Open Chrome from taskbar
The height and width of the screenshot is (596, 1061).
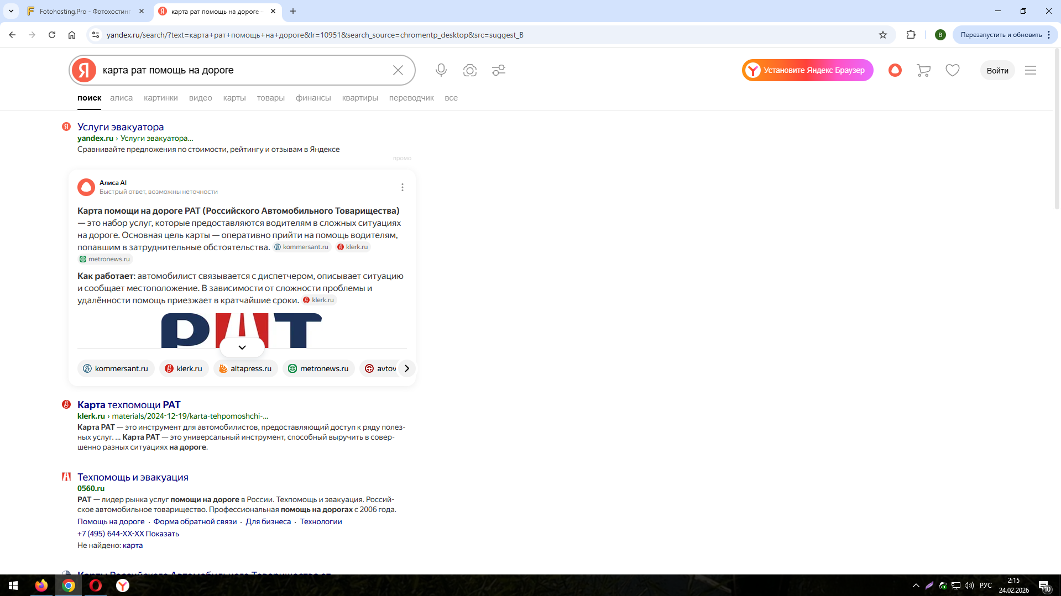click(x=69, y=586)
